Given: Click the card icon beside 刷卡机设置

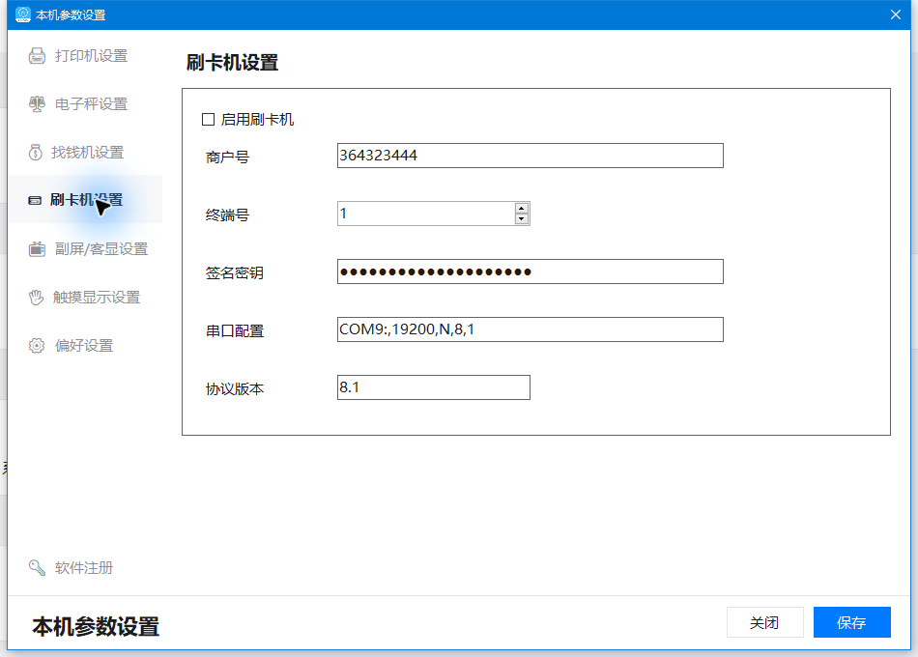Looking at the screenshot, I should [35, 200].
